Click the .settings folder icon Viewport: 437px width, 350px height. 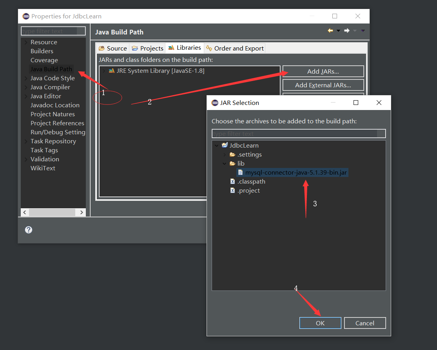point(232,154)
